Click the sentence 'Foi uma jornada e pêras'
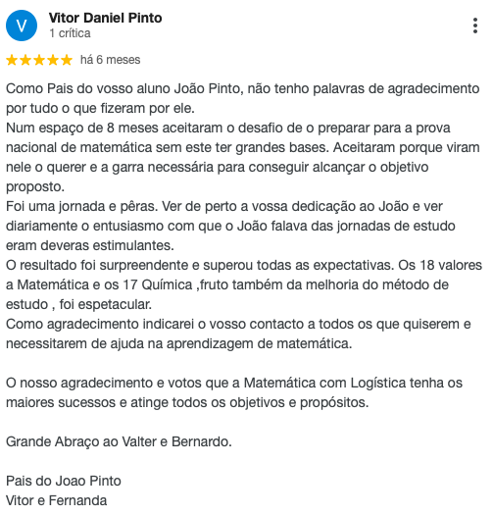 [x=82, y=206]
